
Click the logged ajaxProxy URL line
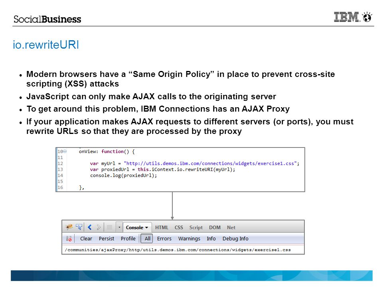178,250
